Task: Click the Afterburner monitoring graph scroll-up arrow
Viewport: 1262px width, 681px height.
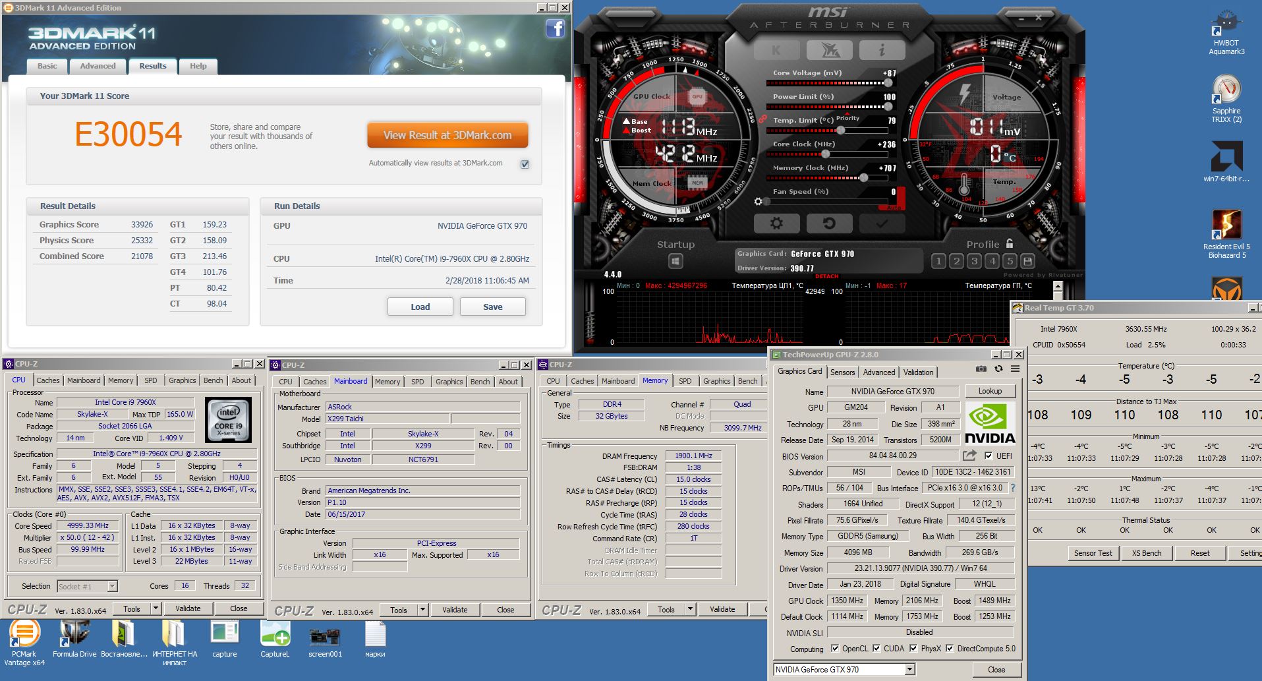Action: [x=1058, y=286]
